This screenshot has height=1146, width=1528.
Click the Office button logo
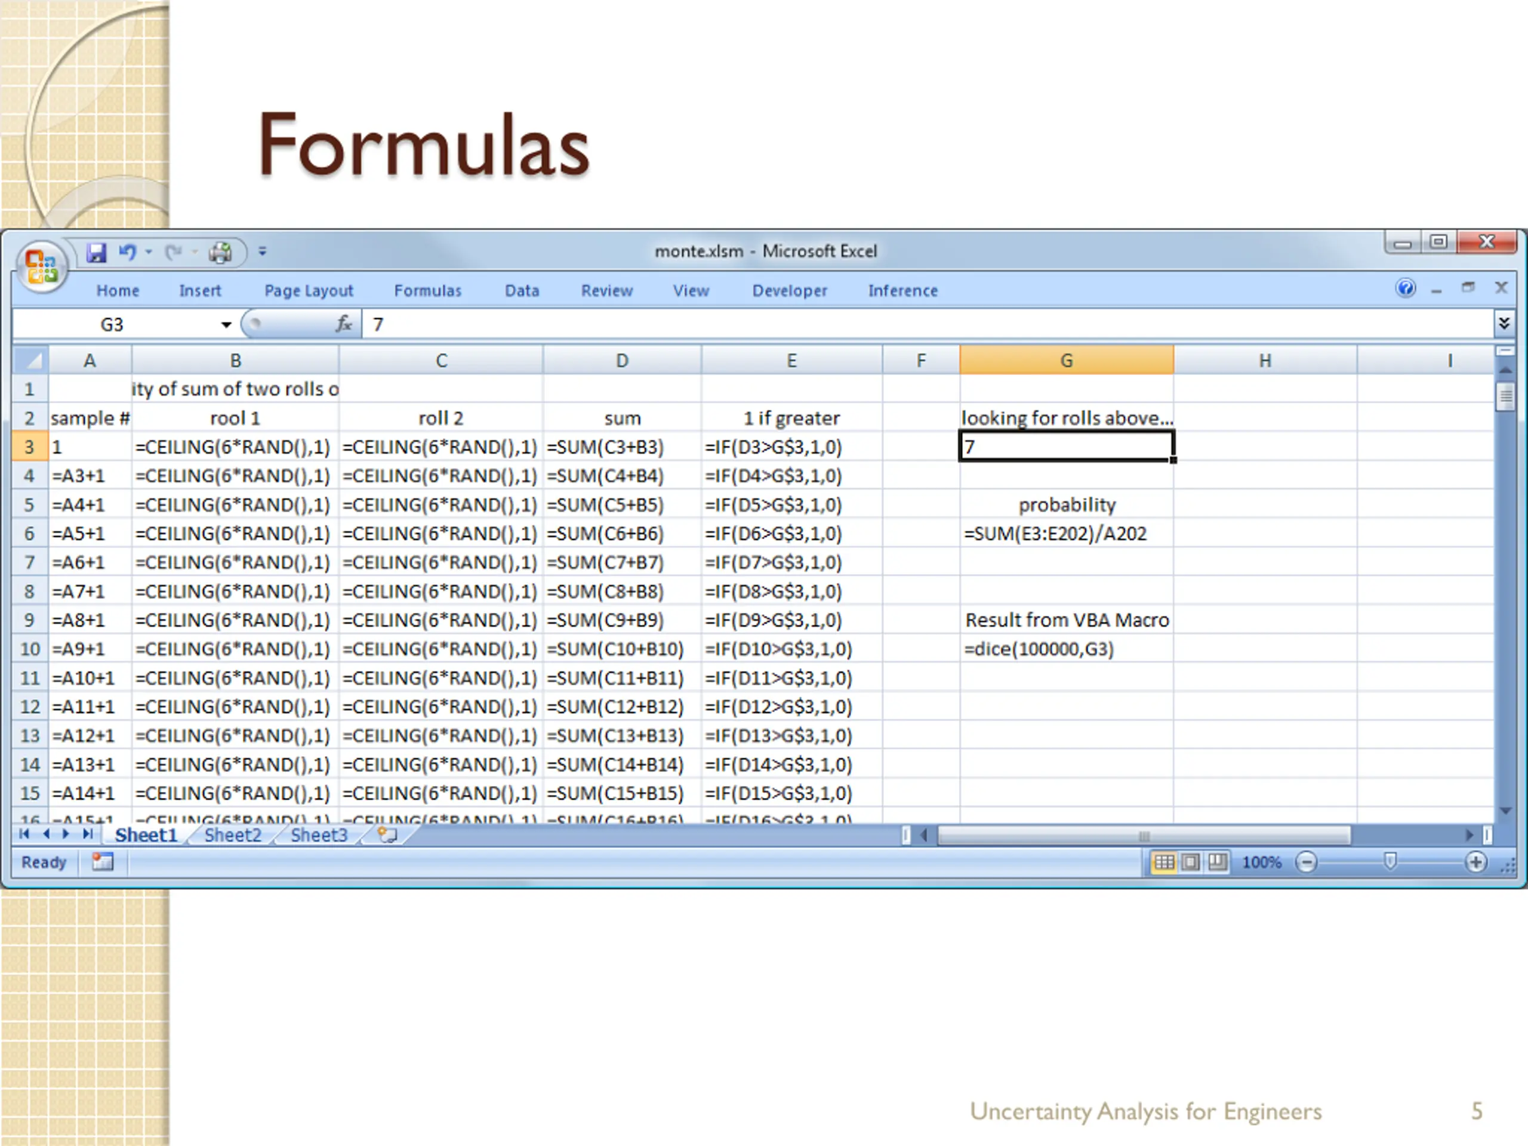click(x=41, y=266)
